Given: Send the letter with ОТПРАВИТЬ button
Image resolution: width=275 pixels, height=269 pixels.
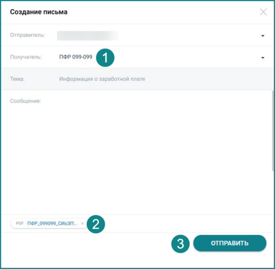Looking at the screenshot, I should (230, 243).
